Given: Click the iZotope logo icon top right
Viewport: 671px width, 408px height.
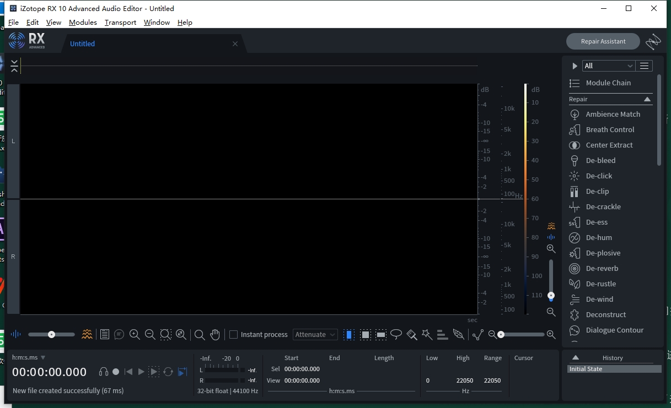Looking at the screenshot, I should pos(653,41).
